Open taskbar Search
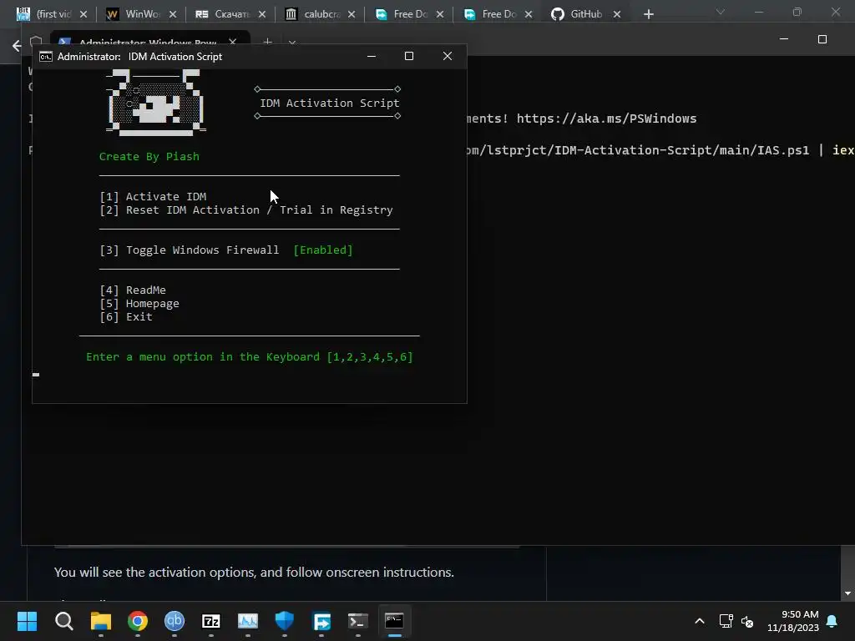The image size is (855, 641). [x=63, y=621]
